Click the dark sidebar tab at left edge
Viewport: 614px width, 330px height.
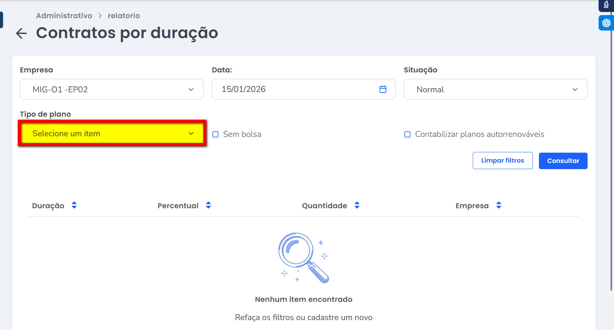[1, 20]
